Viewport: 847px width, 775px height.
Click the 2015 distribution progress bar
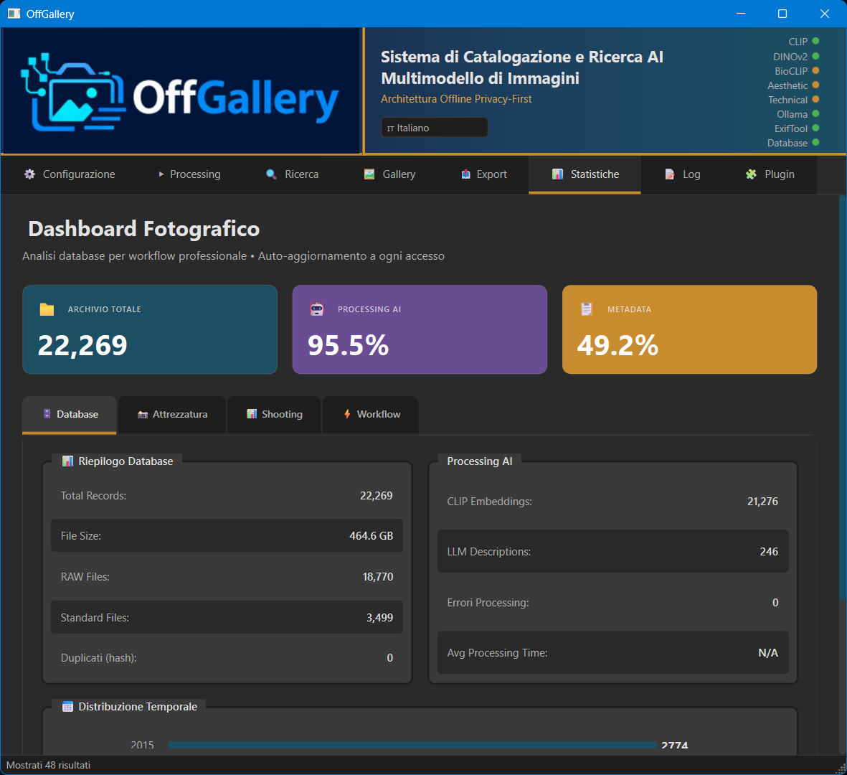click(x=412, y=745)
